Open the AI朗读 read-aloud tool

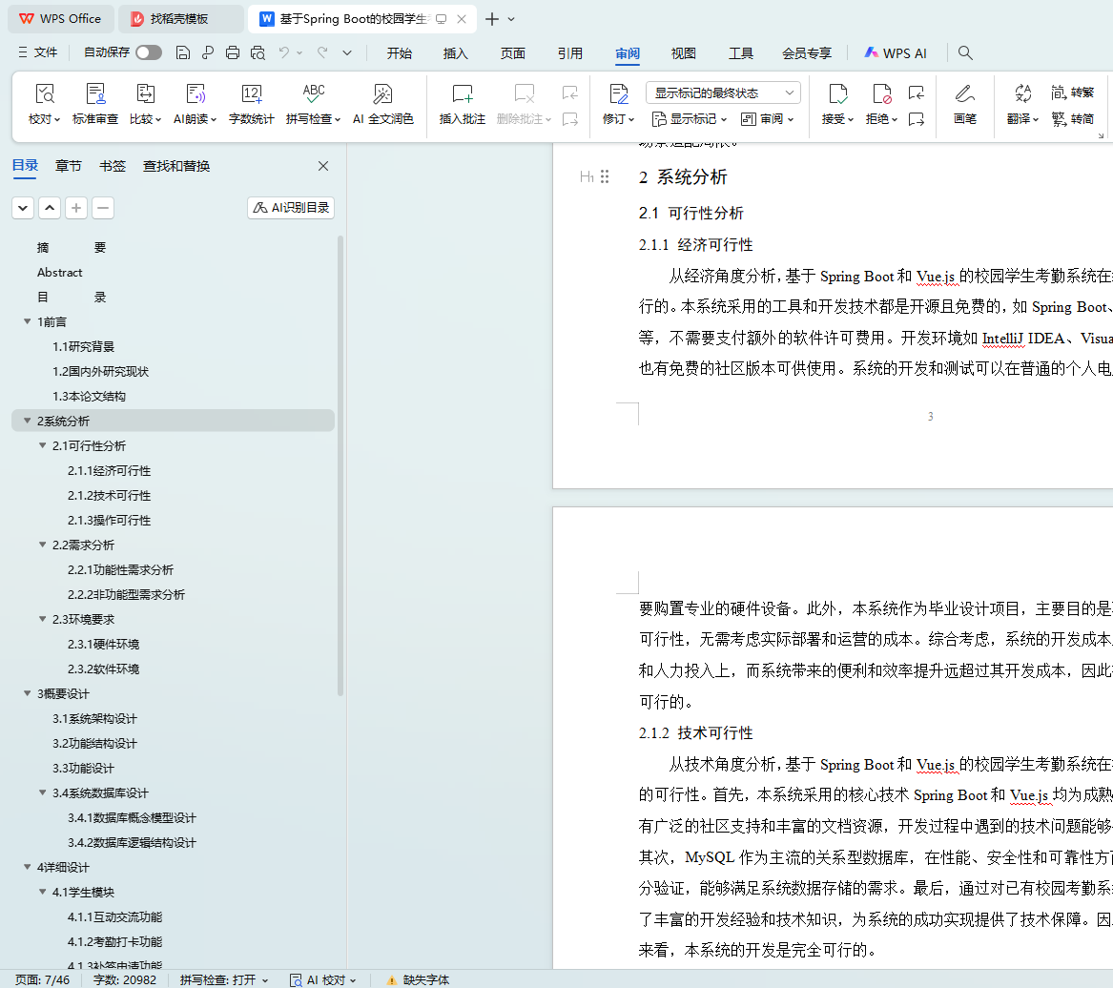pyautogui.click(x=196, y=94)
